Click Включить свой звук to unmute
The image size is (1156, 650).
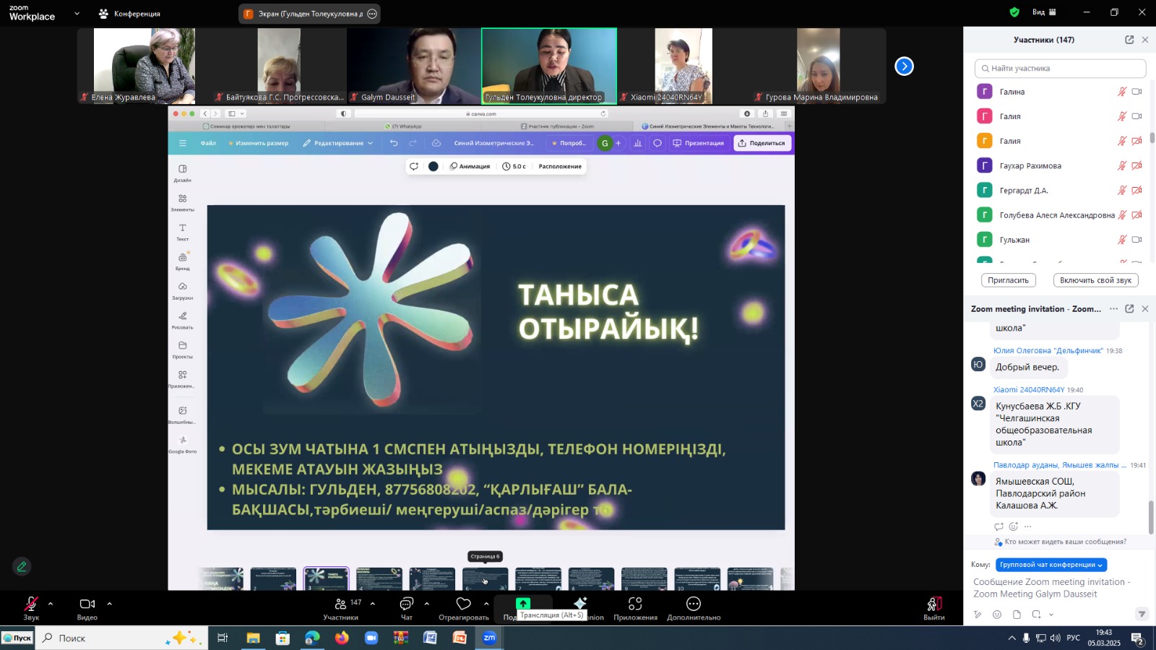[x=1095, y=280]
